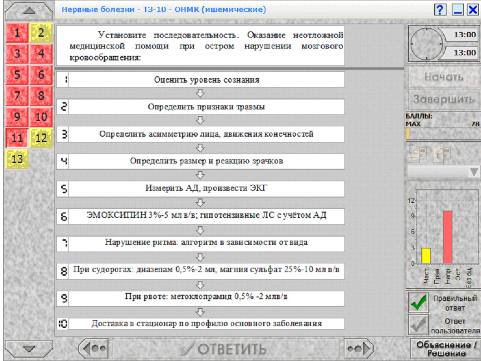Click the score progress bar under БАЛЛЫ
The width and height of the screenshot is (481, 361).
click(443, 134)
